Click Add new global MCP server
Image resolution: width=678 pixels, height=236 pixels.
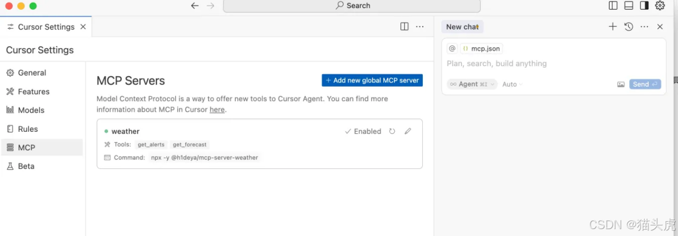coord(372,80)
